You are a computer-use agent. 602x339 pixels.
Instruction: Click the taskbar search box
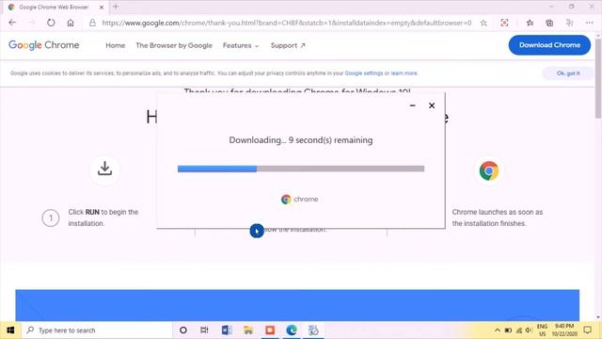point(96,331)
